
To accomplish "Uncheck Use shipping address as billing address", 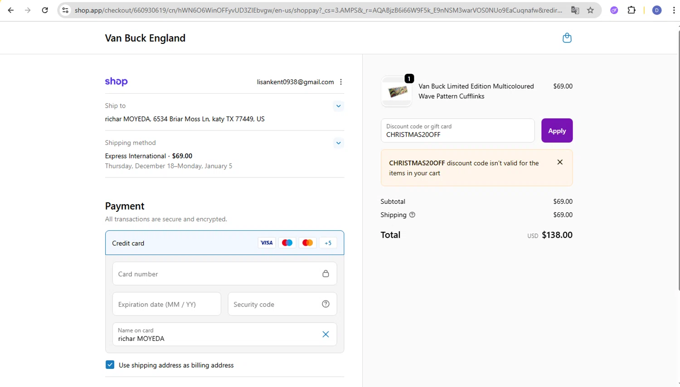I will pyautogui.click(x=110, y=365).
